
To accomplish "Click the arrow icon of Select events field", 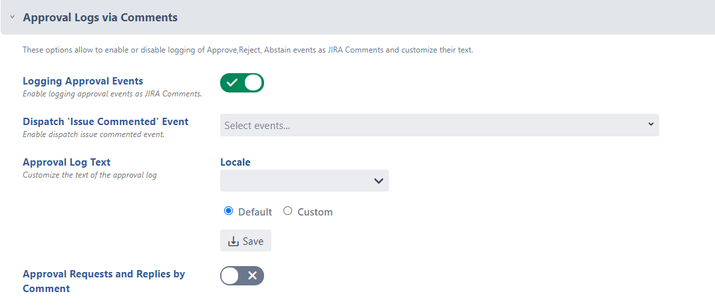I will (x=650, y=124).
